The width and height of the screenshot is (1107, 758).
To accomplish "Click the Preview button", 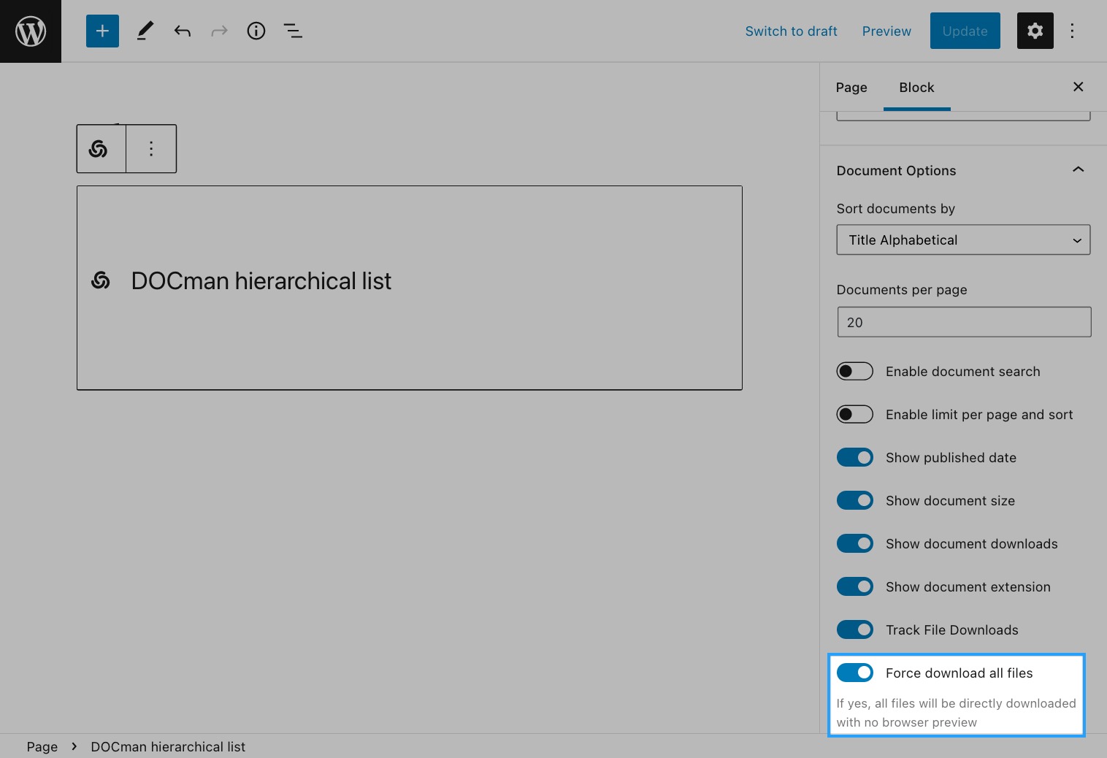I will pos(886,31).
